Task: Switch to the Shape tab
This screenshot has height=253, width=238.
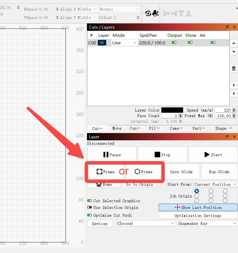Action: click(x=224, y=128)
